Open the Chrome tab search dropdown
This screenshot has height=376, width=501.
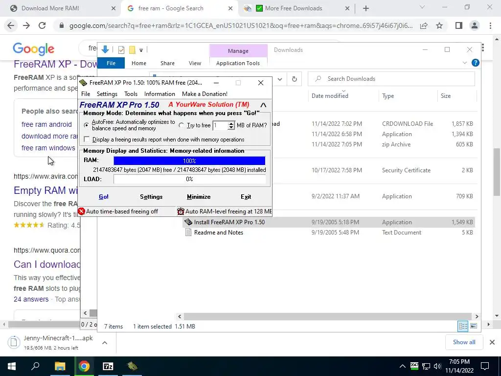click(x=422, y=7)
